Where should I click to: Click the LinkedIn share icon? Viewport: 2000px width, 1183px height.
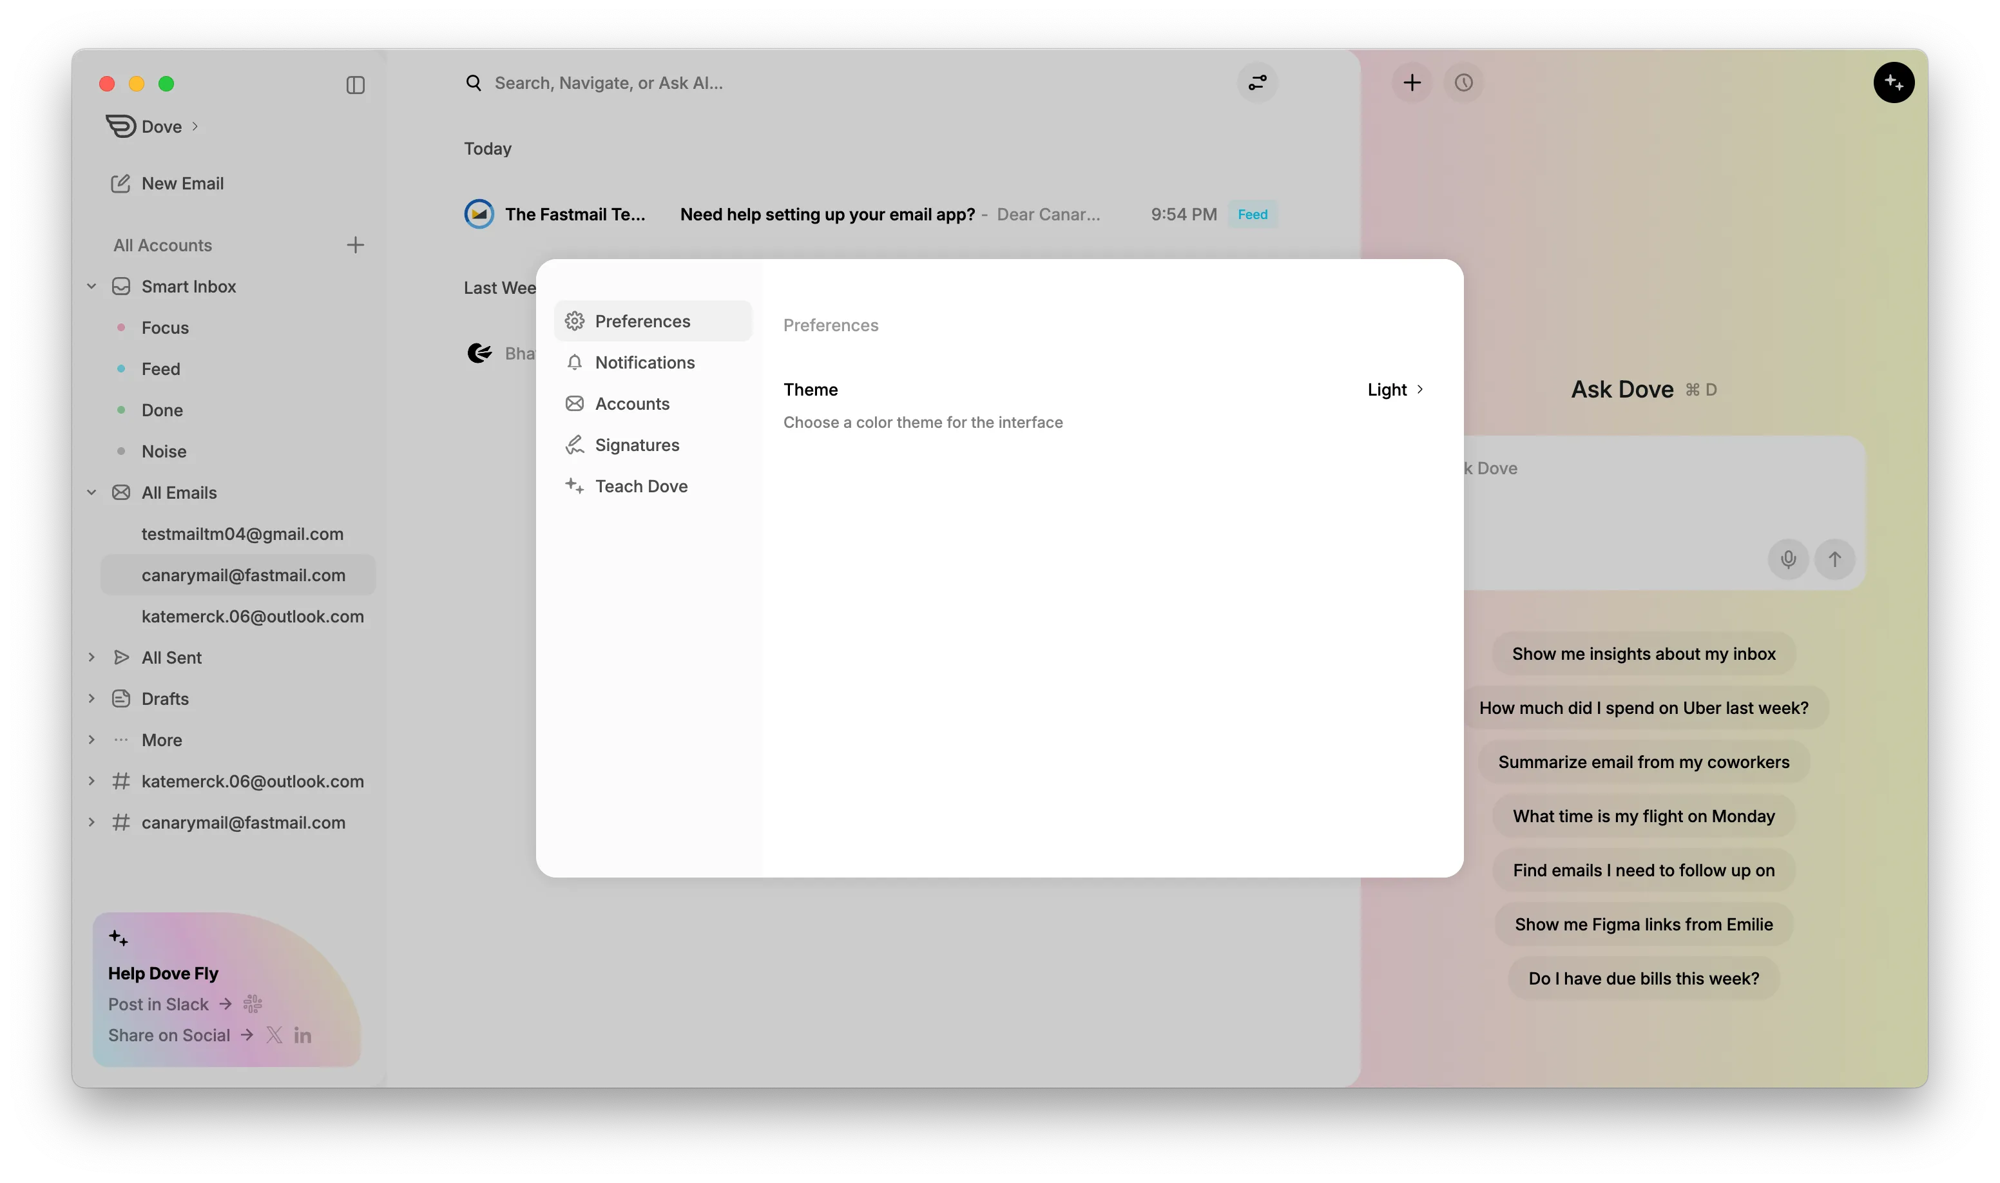coord(302,1035)
